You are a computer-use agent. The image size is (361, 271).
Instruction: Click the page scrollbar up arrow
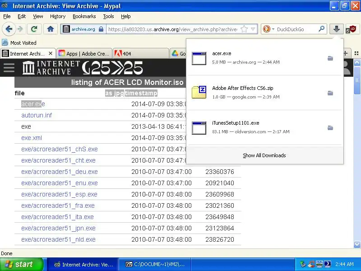coord(357,63)
